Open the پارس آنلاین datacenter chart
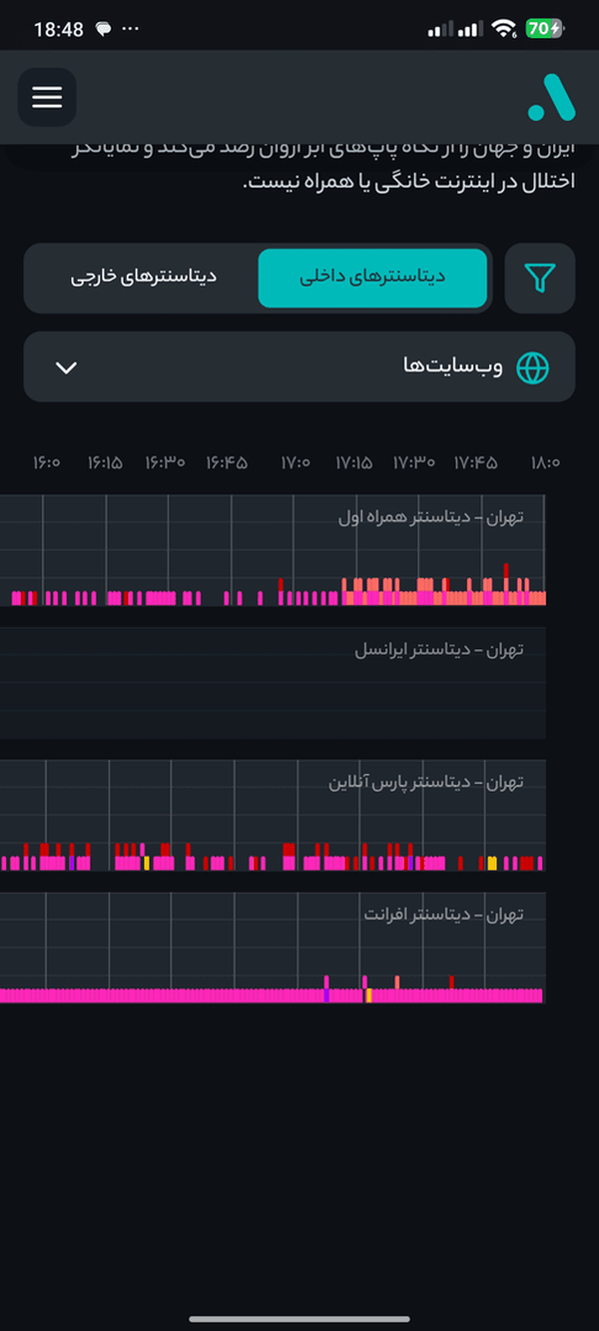Screen dimensions: 599x1331 point(273,816)
